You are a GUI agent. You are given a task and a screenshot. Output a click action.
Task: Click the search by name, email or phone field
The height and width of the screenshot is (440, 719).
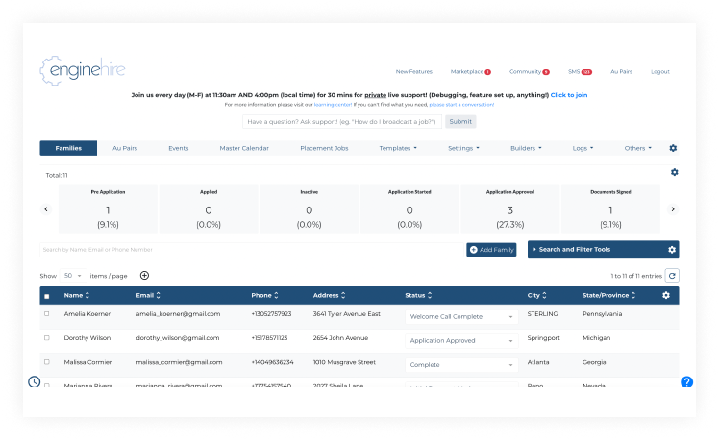250,250
